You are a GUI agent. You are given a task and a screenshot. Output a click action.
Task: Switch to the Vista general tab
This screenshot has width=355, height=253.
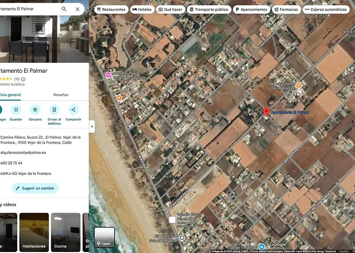[11, 95]
